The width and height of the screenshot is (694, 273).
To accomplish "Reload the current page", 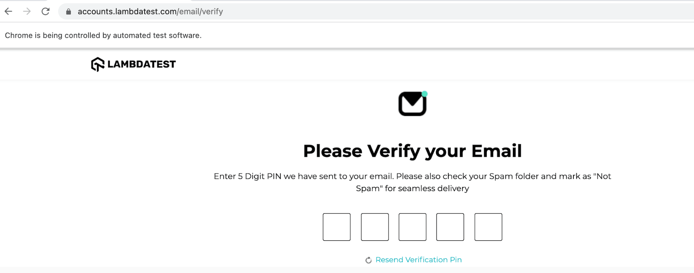I will 45,12.
